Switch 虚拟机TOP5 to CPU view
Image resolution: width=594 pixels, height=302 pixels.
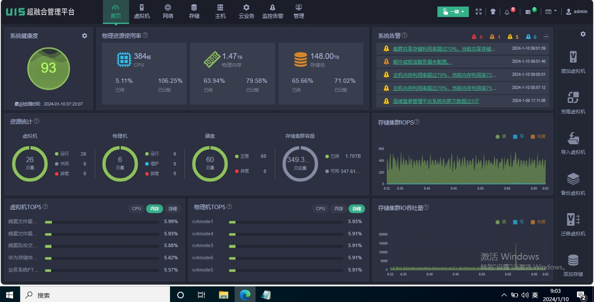tap(137, 209)
